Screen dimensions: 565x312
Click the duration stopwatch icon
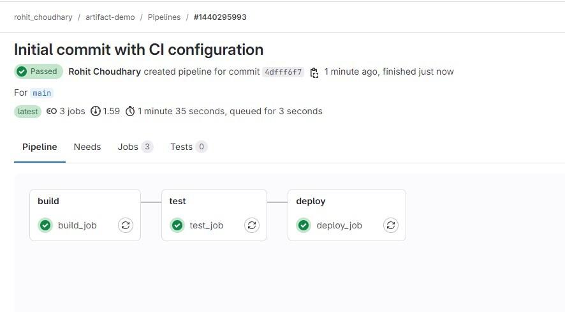tap(130, 112)
